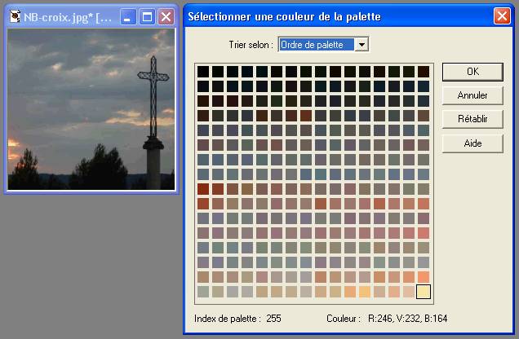Viewport: 519px width, 339px height.
Task: Select the gray swatch at the palette's bottom-left corner
Action: [202, 291]
